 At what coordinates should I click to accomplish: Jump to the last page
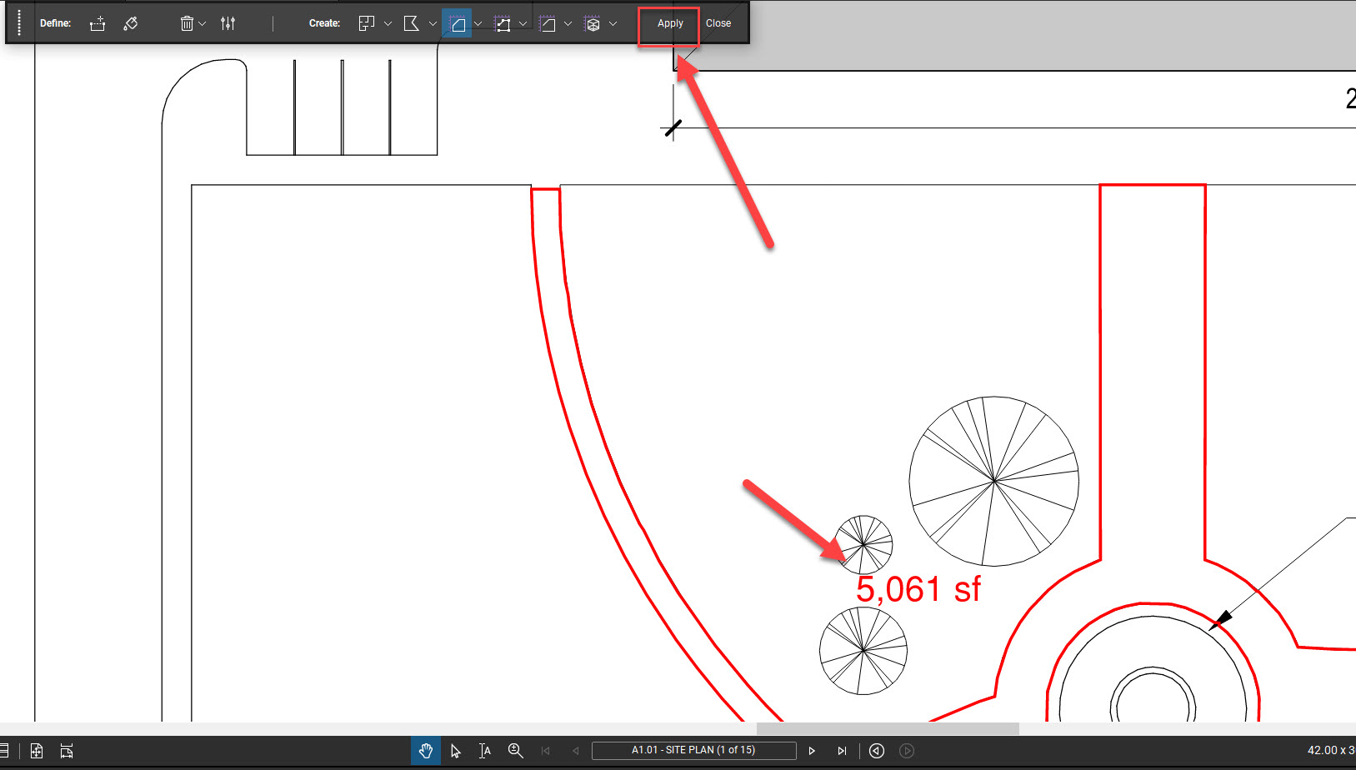[842, 751]
